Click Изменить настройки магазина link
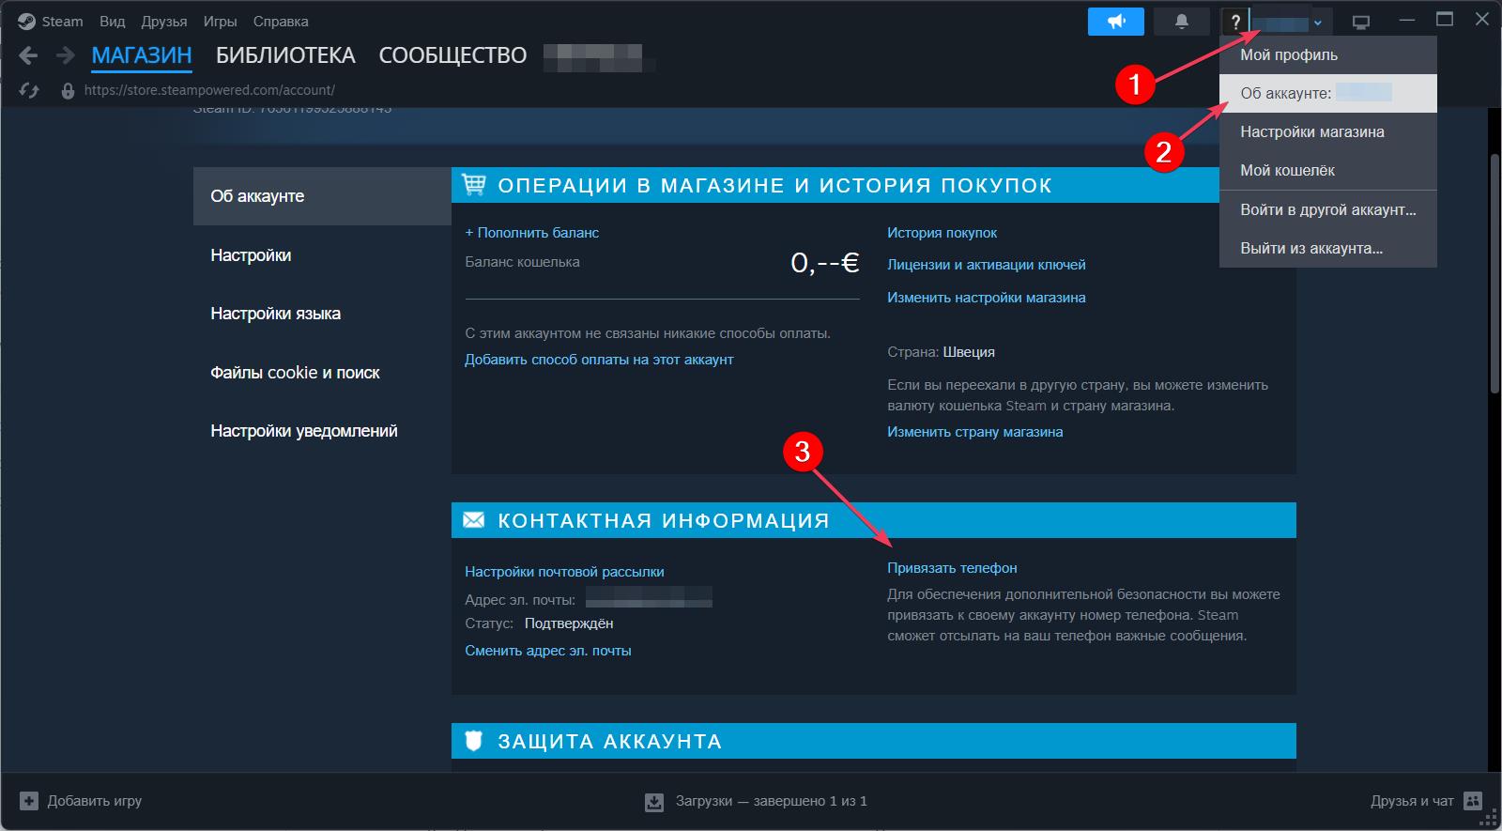This screenshot has width=1502, height=831. (x=987, y=298)
